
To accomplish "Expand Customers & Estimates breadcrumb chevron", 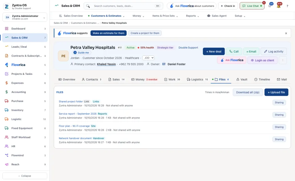I will (x=98, y=23).
